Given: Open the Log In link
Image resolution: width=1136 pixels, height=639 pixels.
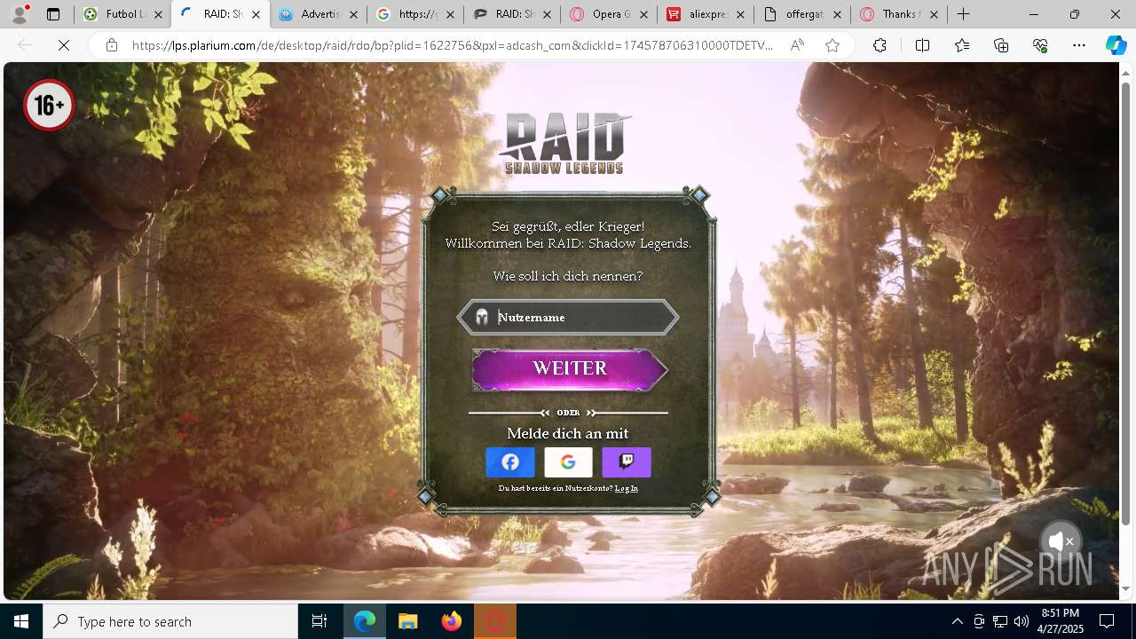Looking at the screenshot, I should [x=627, y=488].
